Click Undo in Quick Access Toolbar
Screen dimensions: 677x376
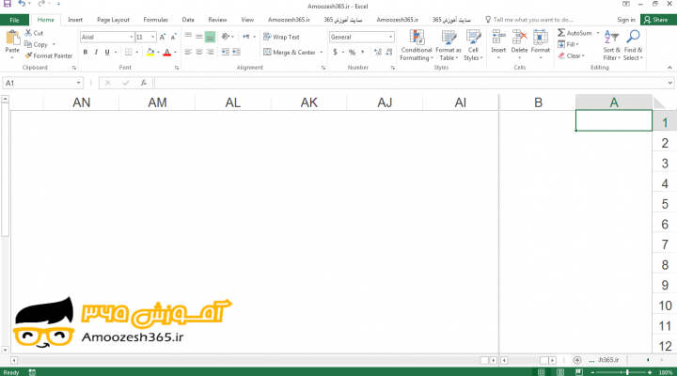tap(22, 4)
